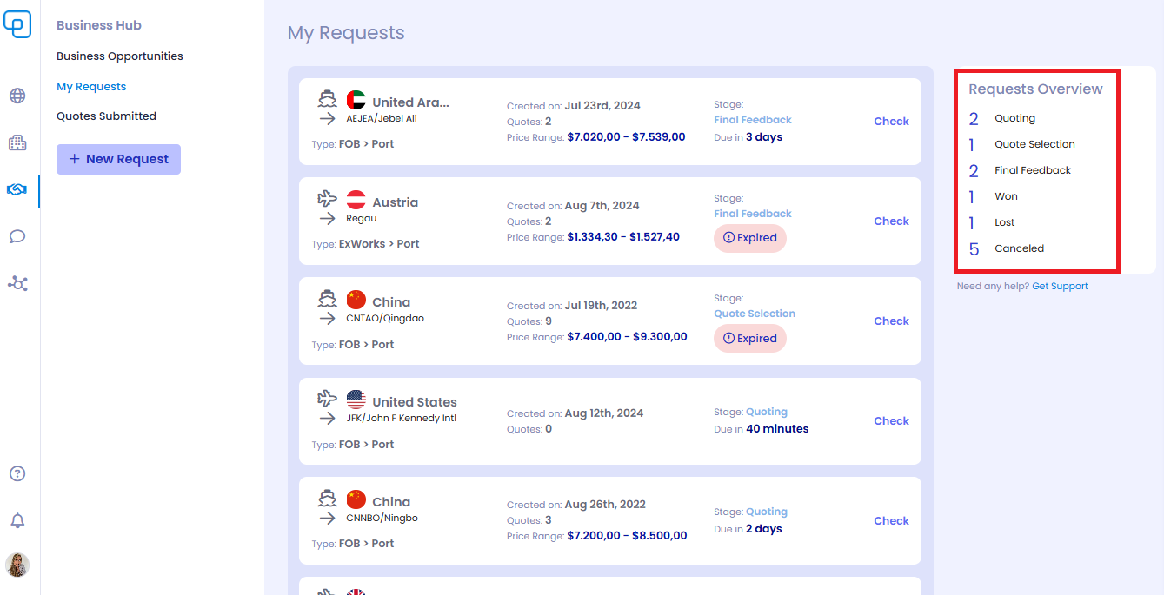1164x595 pixels.
Task: Click the app logo icon
Action: (x=17, y=24)
